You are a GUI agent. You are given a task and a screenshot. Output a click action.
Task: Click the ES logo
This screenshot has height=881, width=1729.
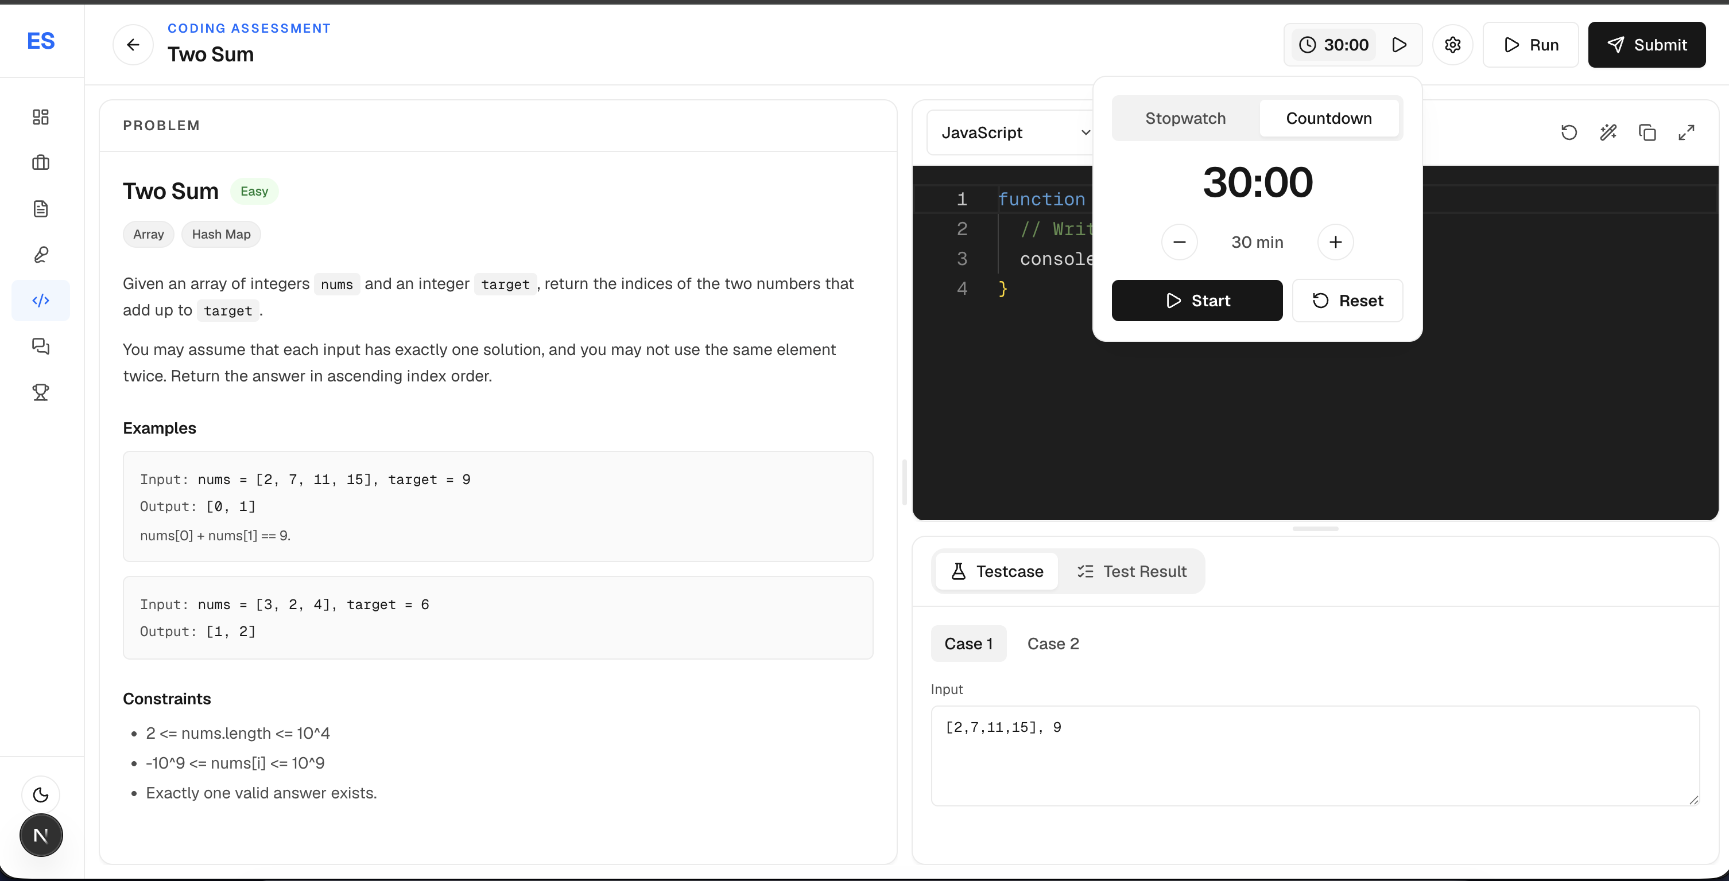pos(41,41)
